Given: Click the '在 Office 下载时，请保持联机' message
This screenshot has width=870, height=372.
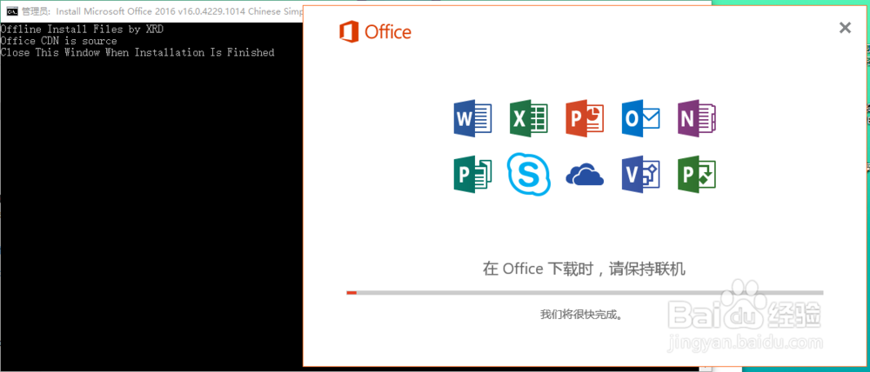Looking at the screenshot, I should pyautogui.click(x=585, y=269).
